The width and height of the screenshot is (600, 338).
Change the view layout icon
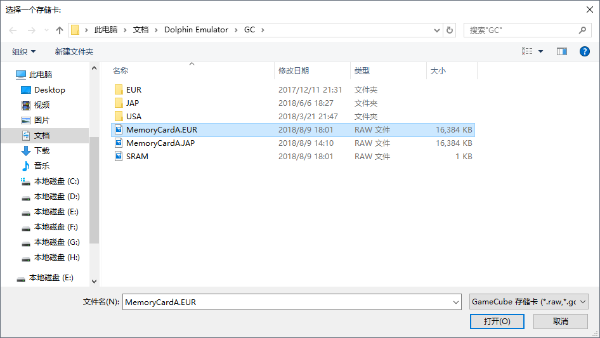tap(527, 51)
